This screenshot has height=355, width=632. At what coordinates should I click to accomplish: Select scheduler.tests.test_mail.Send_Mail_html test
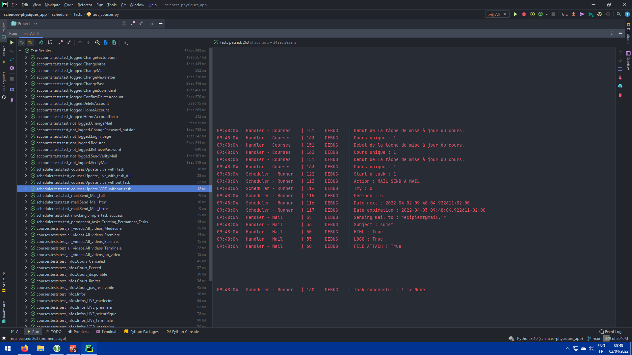72,202
